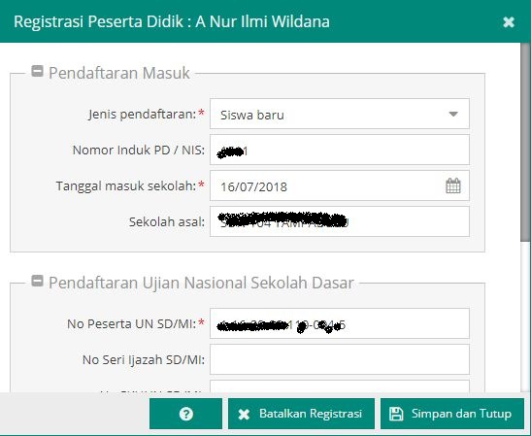Click Batalkan Registrasi button
The width and height of the screenshot is (531, 436).
(301, 414)
